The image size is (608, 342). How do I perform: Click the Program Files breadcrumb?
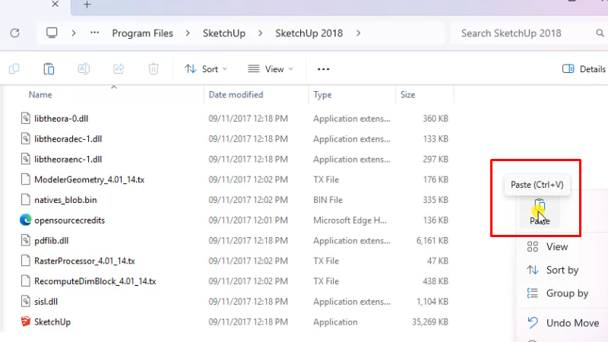[142, 33]
